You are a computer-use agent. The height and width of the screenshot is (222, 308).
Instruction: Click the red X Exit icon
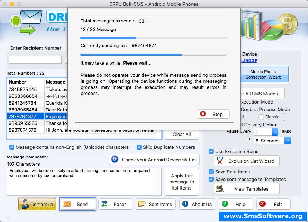click(262, 204)
